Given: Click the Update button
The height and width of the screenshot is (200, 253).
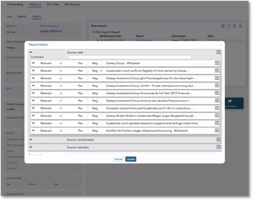Looking at the screenshot, I should tap(131, 159).
